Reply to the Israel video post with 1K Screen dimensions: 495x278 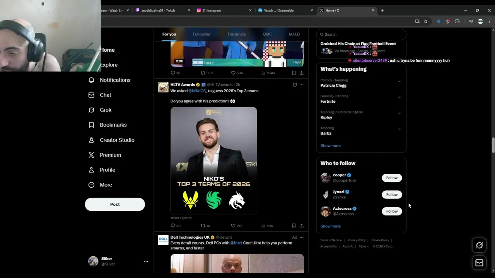point(173,73)
